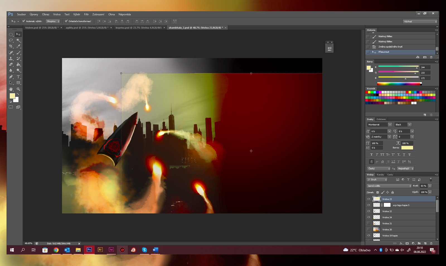Hide layer Vrstva 23
The height and width of the screenshot is (266, 446).
tap(369, 199)
